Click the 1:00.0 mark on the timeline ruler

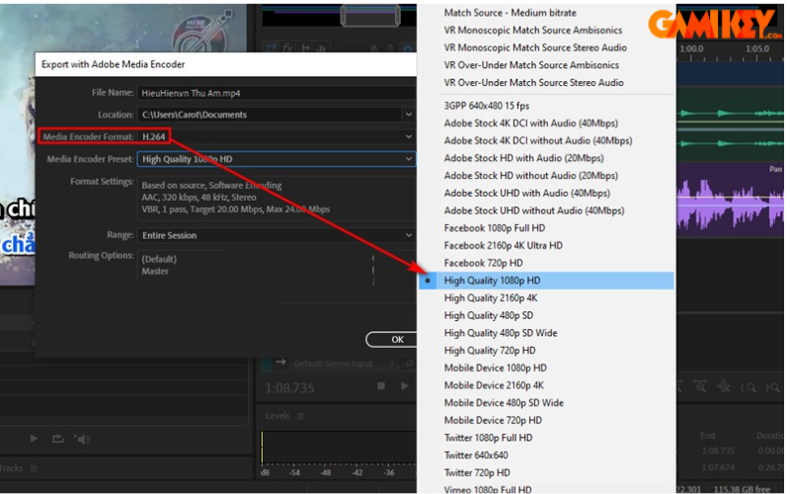pos(691,48)
